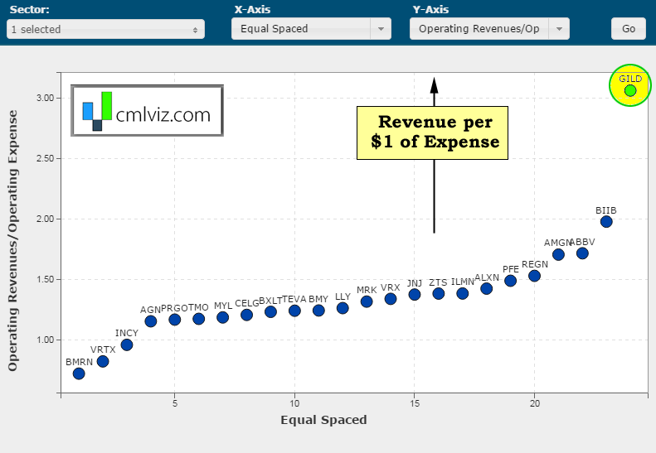This screenshot has width=656, height=453.
Task: Click the X-Axis dropdown arrow button
Action: coord(381,29)
